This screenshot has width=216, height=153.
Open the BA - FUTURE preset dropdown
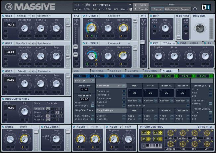tap(112, 5)
